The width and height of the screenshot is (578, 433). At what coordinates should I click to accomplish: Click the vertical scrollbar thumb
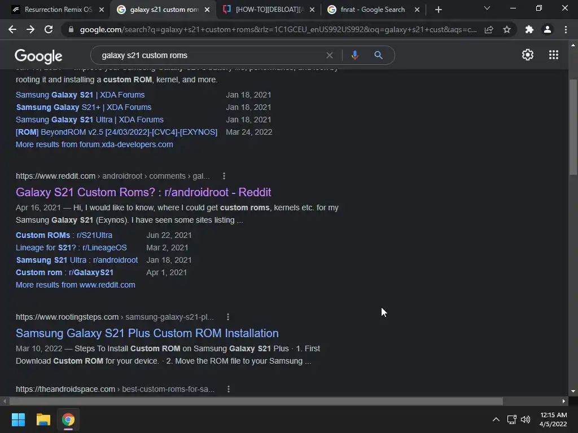tap(573, 127)
